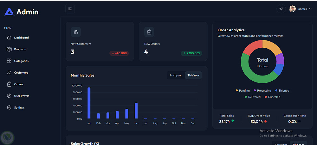Viewport: 317px width, 145px height.
Task: Click the Total 11 Orders donut center
Action: coord(262,62)
